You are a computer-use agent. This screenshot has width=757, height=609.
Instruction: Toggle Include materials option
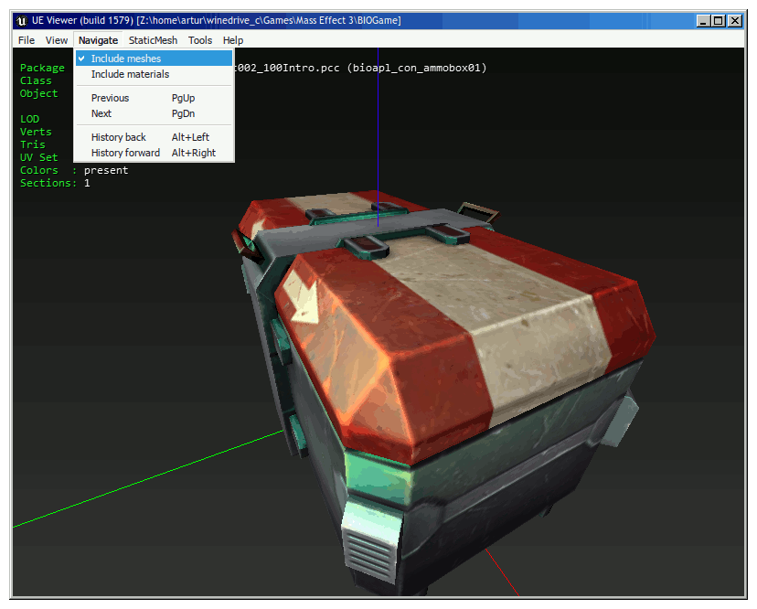154,74
